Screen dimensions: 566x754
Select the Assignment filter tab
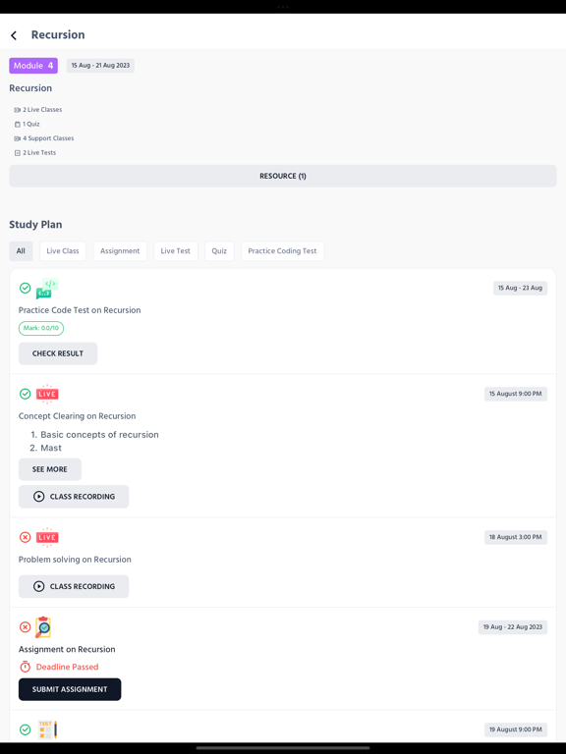tap(120, 251)
